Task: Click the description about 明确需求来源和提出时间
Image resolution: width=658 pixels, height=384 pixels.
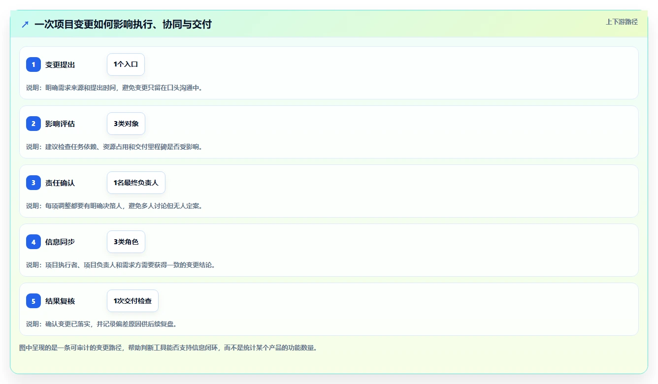Action: 114,88
